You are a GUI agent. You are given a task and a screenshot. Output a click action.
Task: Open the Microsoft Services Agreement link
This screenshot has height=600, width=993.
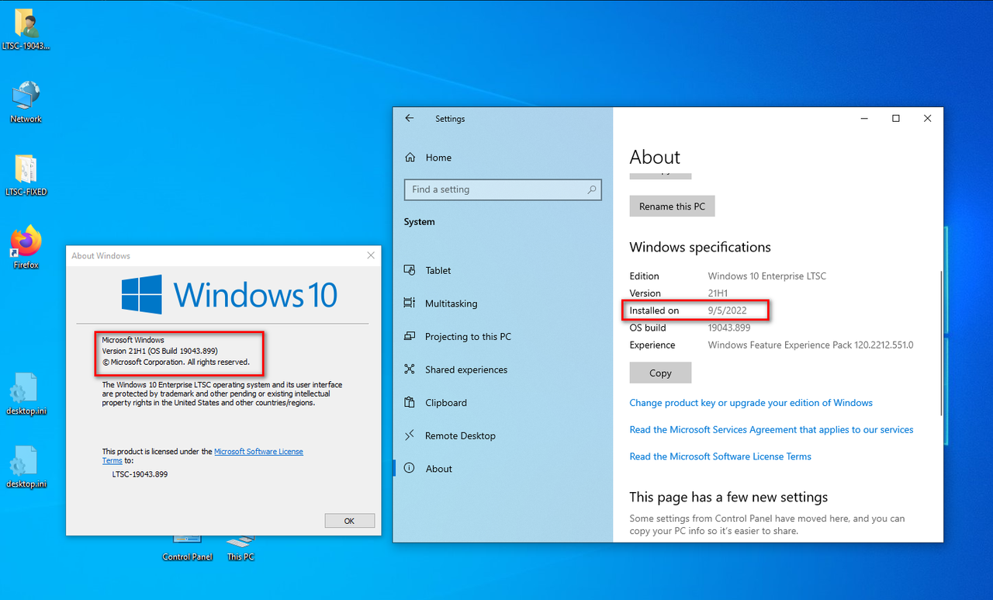771,429
